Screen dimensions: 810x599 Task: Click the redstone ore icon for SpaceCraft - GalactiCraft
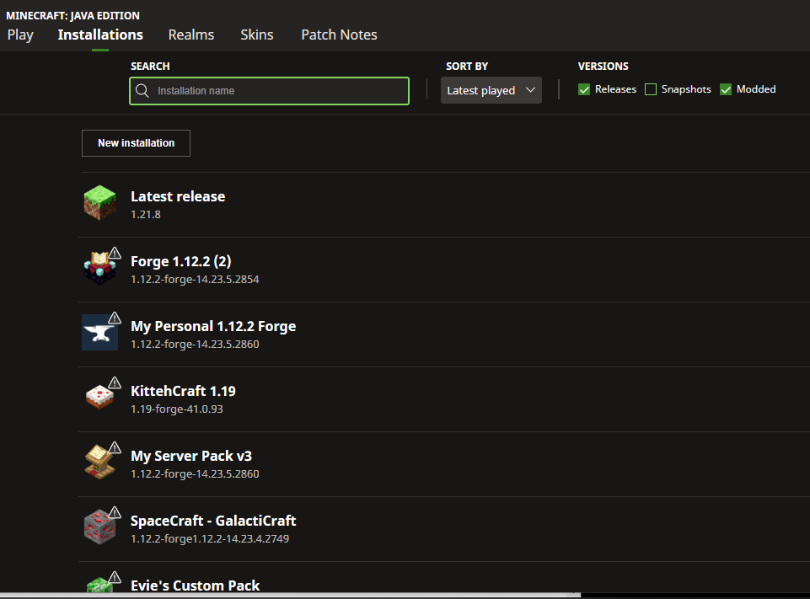[x=99, y=527]
